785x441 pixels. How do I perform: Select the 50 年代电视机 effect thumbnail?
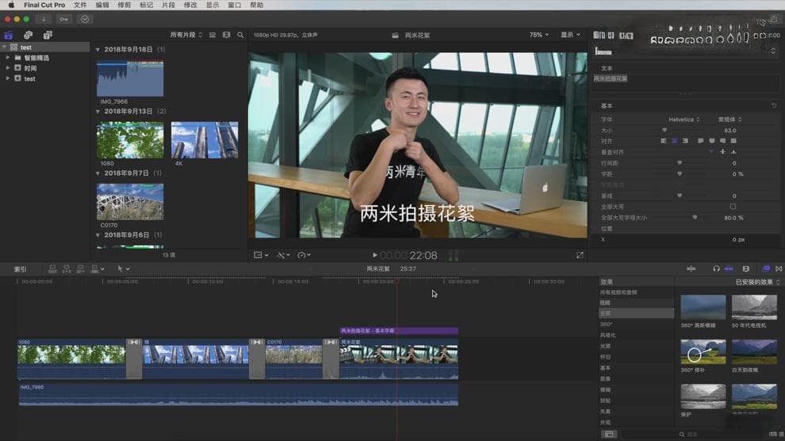pos(754,307)
